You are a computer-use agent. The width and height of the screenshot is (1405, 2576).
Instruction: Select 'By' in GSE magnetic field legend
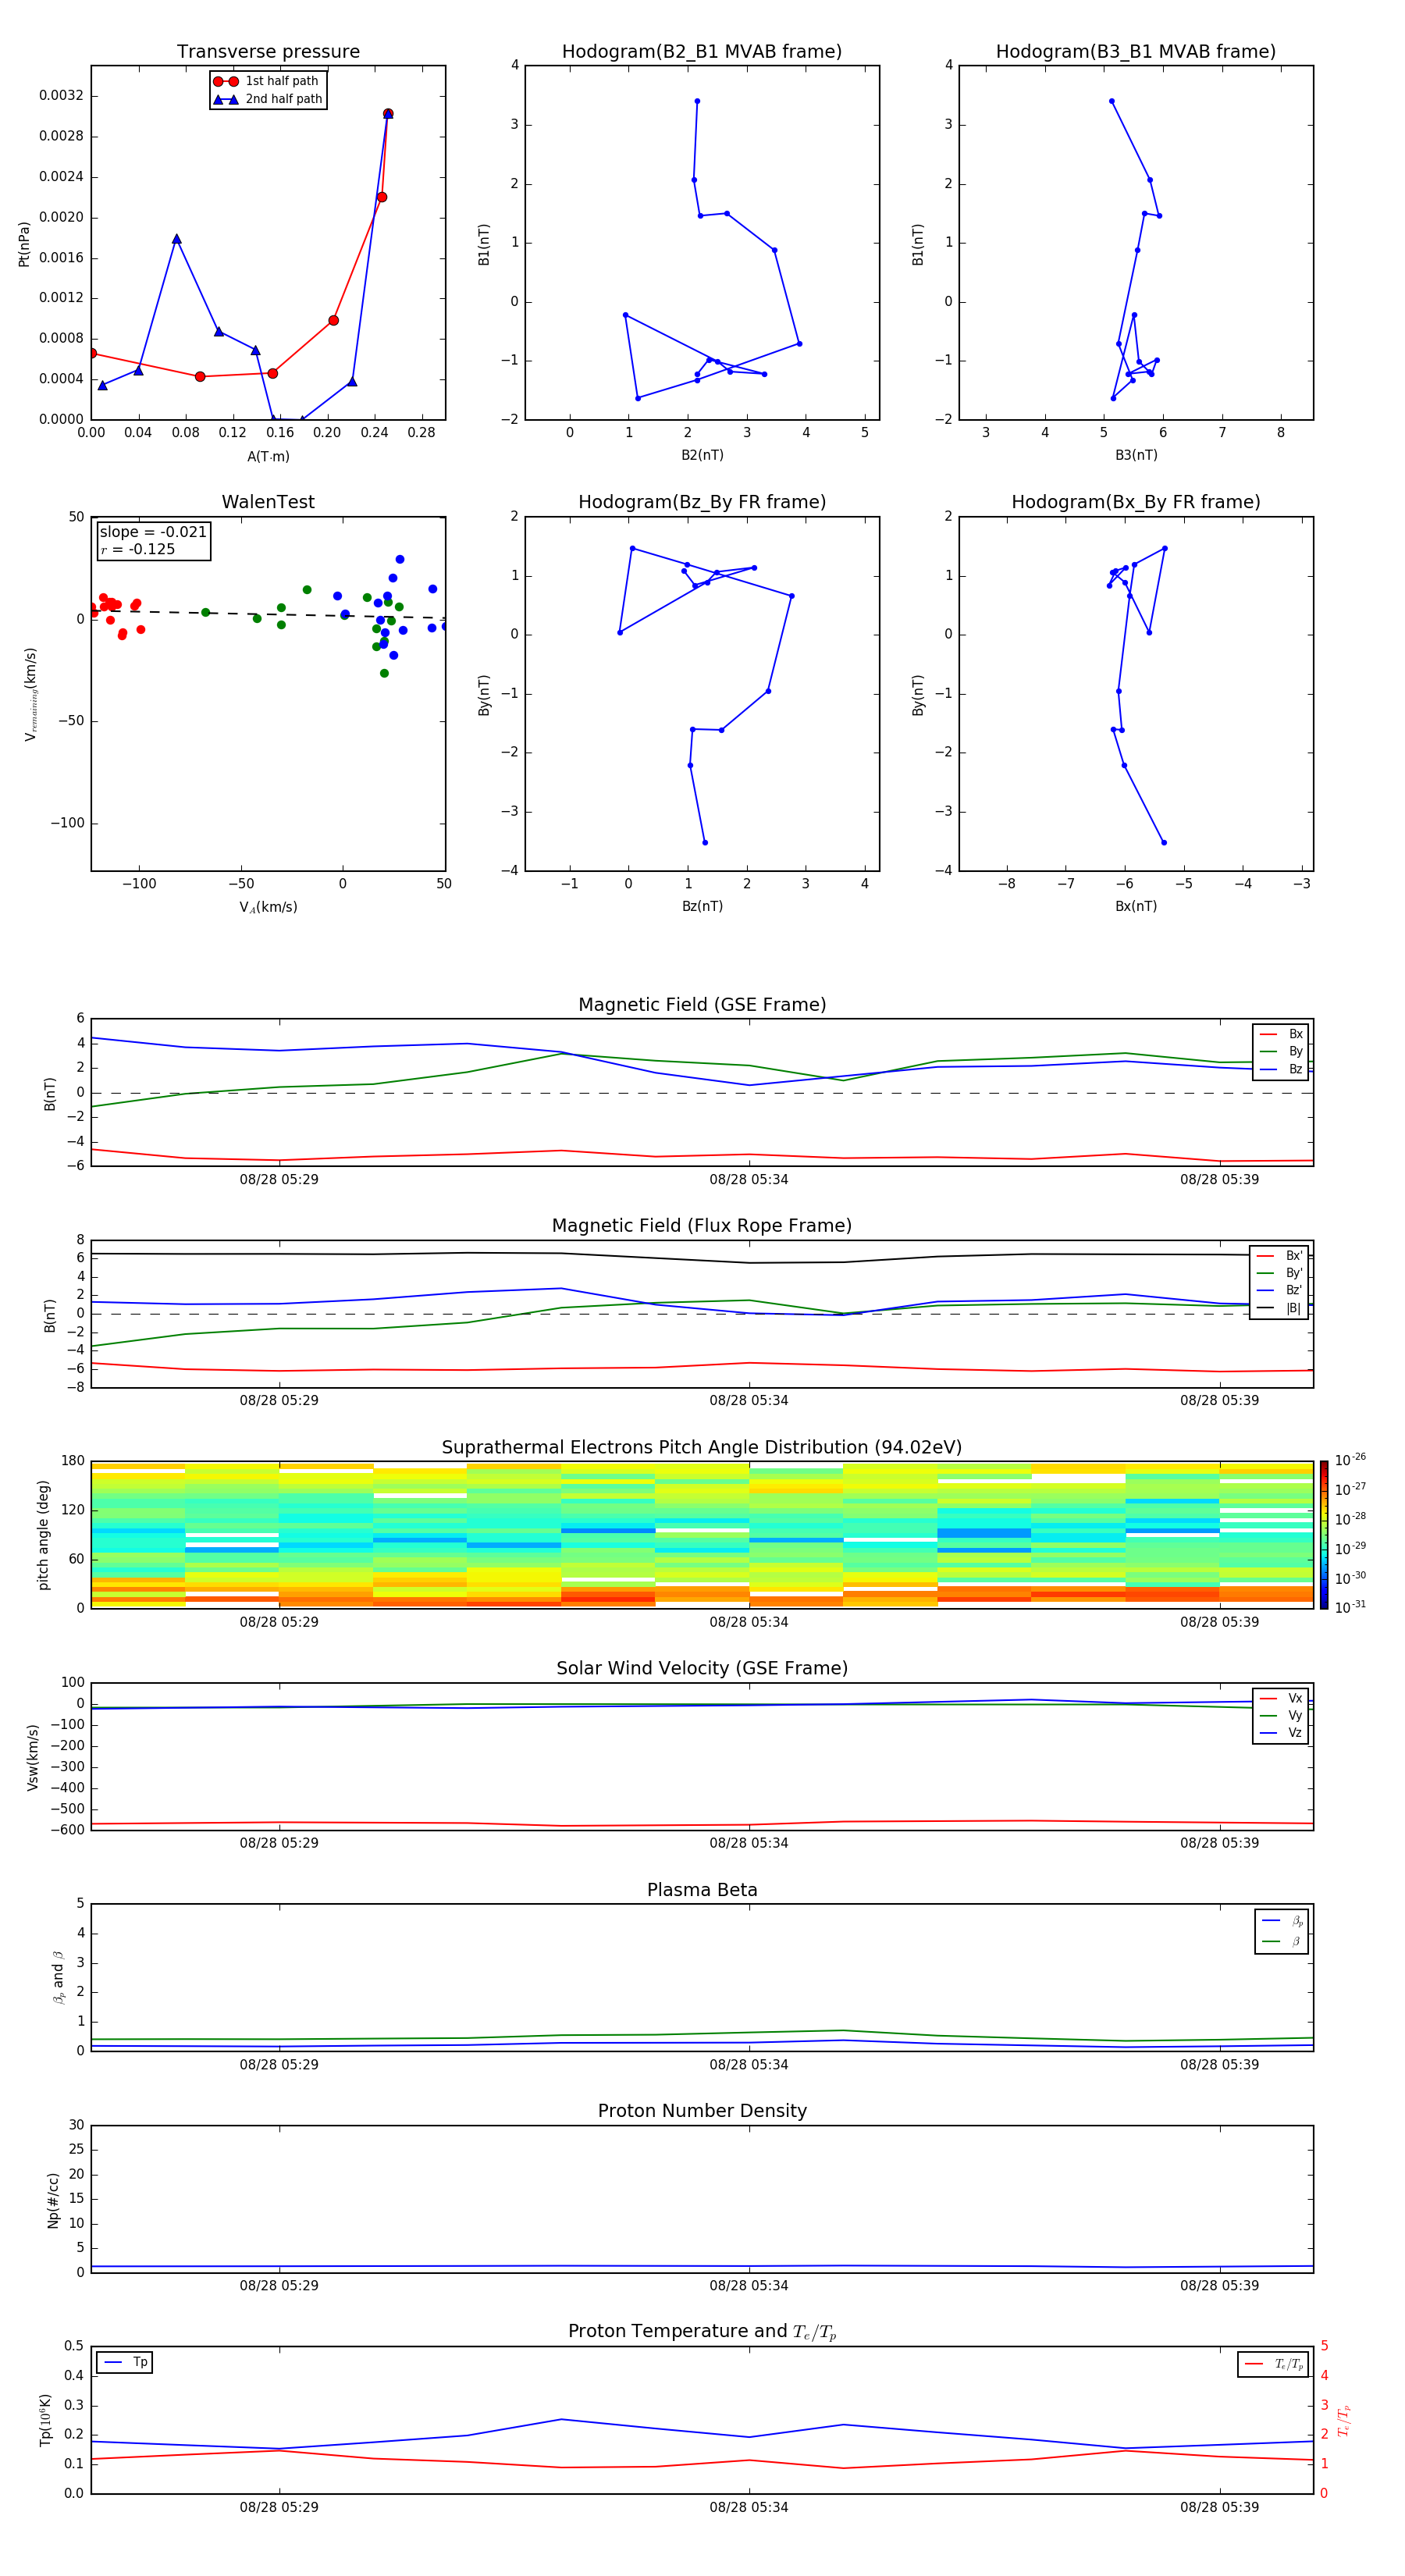[1281, 1051]
